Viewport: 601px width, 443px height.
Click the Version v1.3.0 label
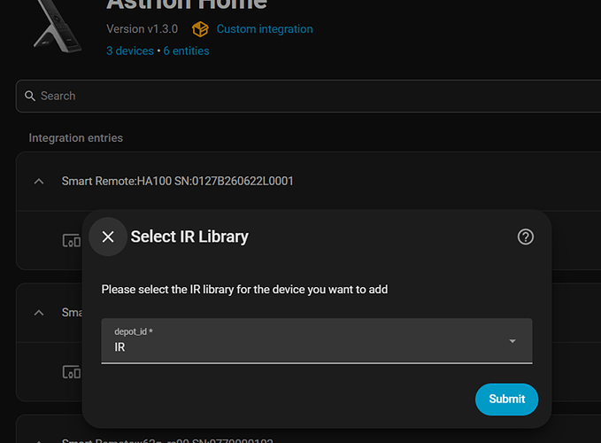[143, 29]
